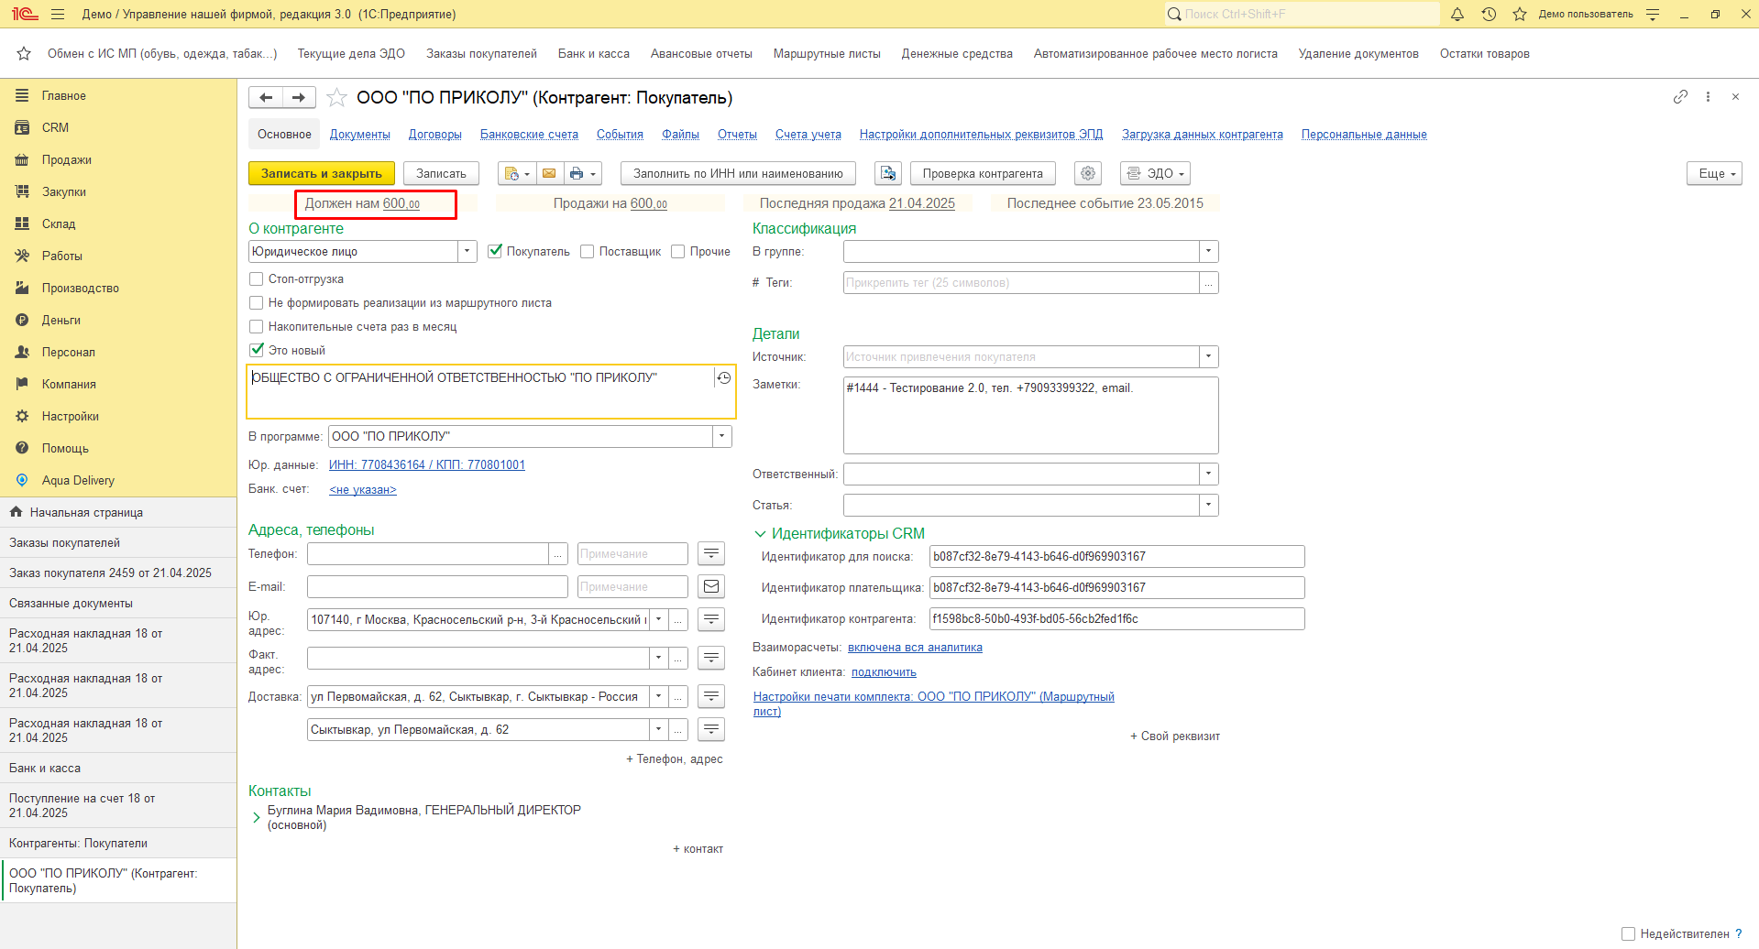Open the Еще menu button
The image size is (1759, 949).
1714,173
